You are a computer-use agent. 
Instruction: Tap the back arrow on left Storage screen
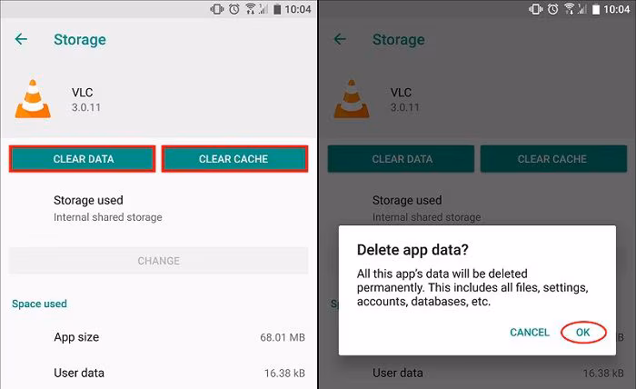click(21, 39)
